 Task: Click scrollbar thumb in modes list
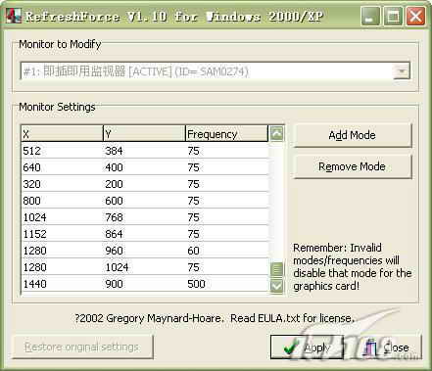click(x=276, y=269)
